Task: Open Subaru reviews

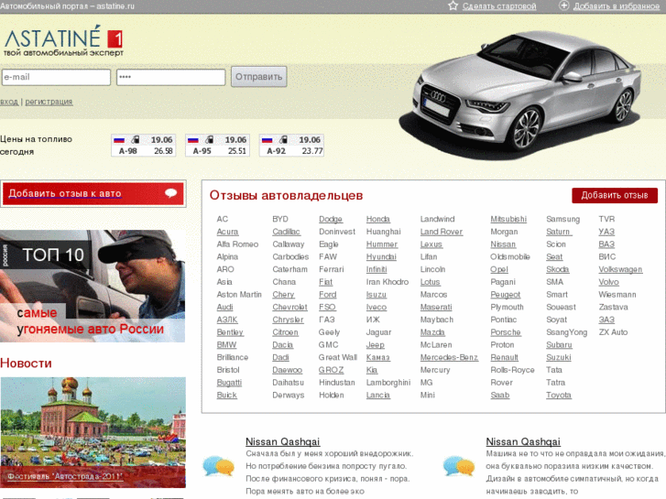Action: 559,345
